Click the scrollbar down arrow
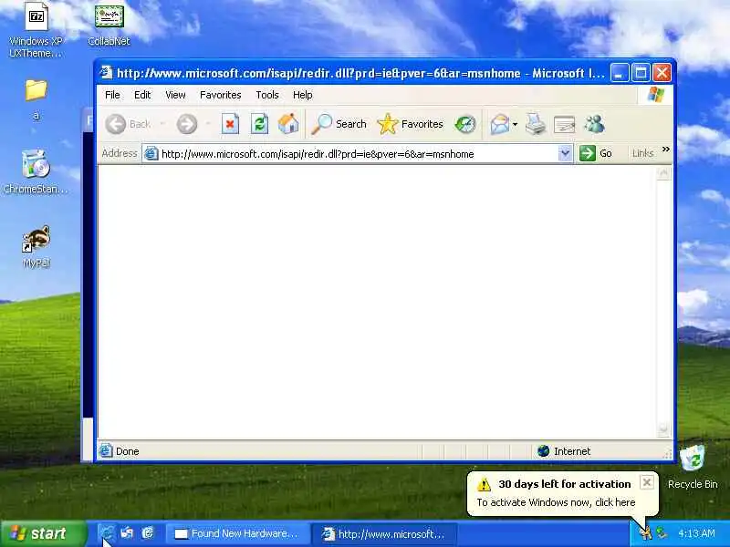730x547 pixels. click(663, 429)
